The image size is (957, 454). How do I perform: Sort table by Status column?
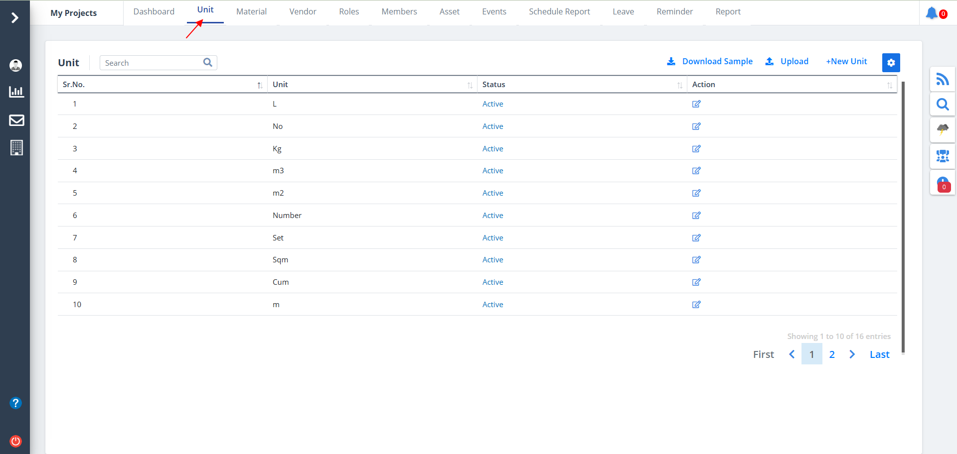582,85
